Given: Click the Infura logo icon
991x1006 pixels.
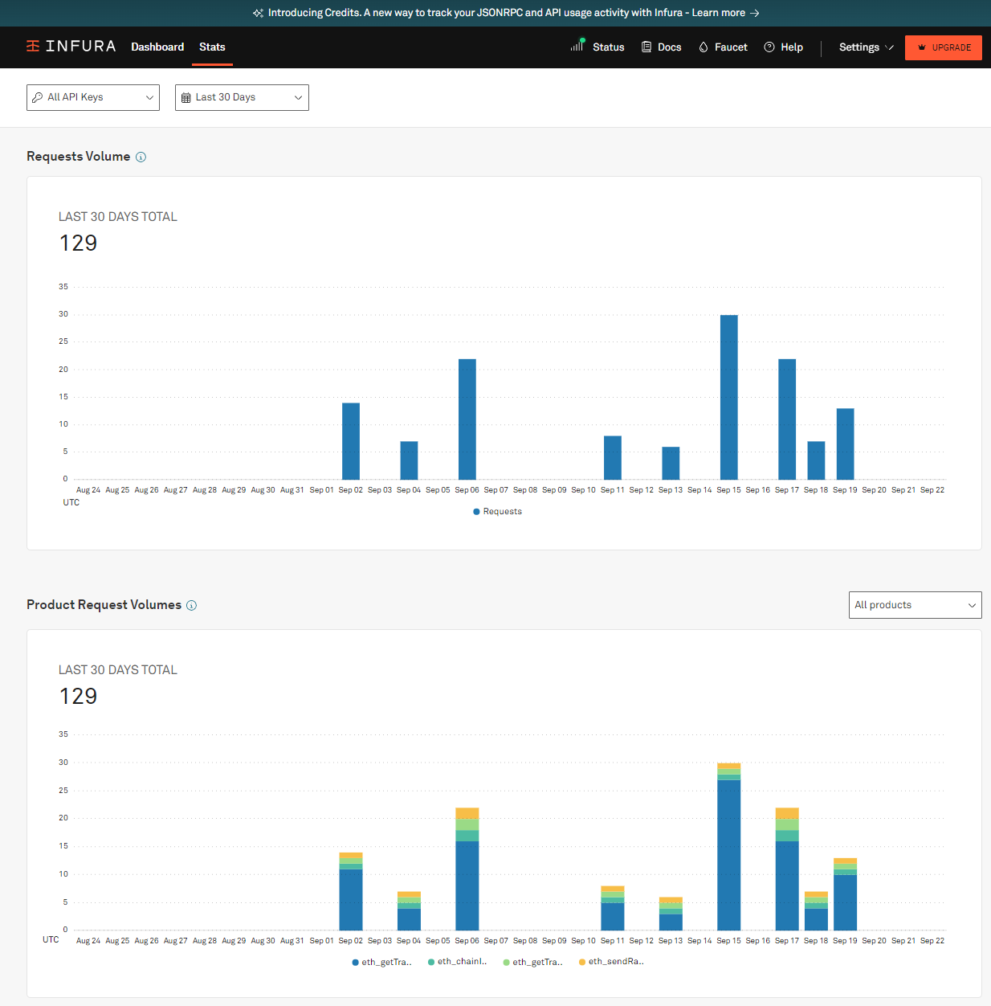Looking at the screenshot, I should [x=33, y=46].
